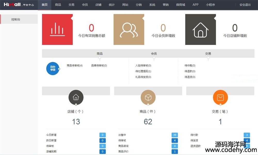
Task: Open the 会员 menu in top navigation
Action: [x=85, y=5]
